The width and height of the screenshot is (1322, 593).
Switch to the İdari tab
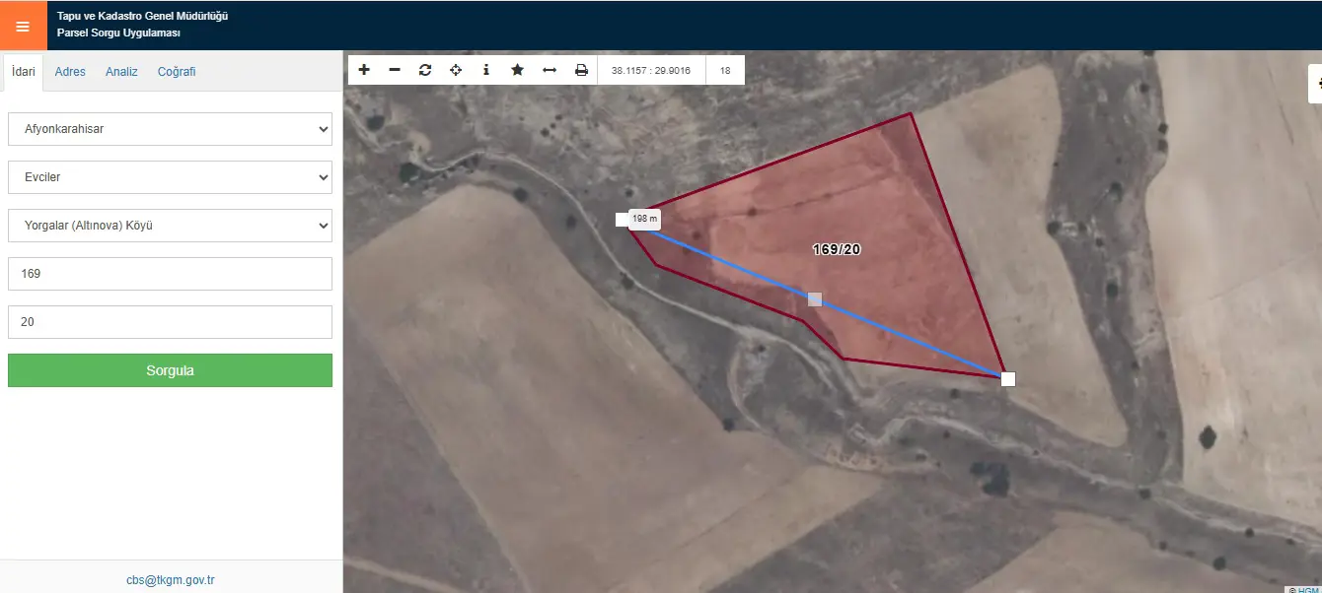pos(24,72)
